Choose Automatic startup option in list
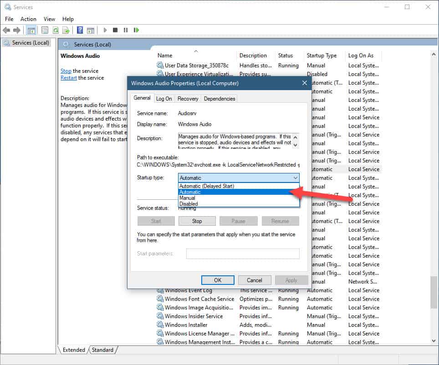 (x=239, y=192)
